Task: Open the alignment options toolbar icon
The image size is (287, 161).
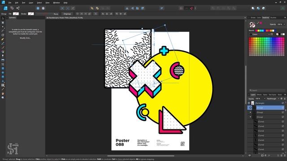Action: tap(162, 8)
